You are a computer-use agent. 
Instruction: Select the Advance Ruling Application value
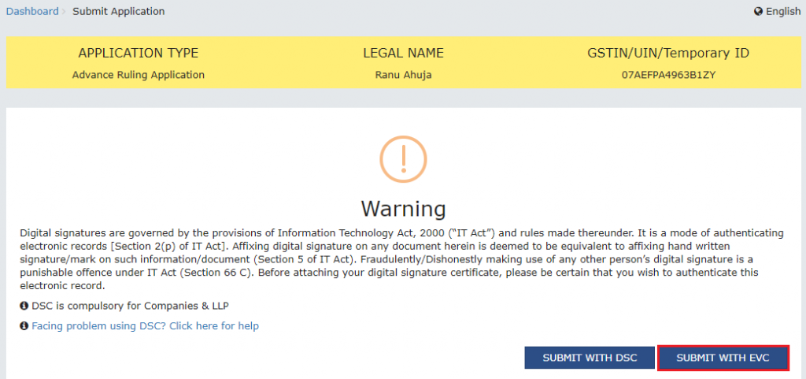click(x=139, y=75)
